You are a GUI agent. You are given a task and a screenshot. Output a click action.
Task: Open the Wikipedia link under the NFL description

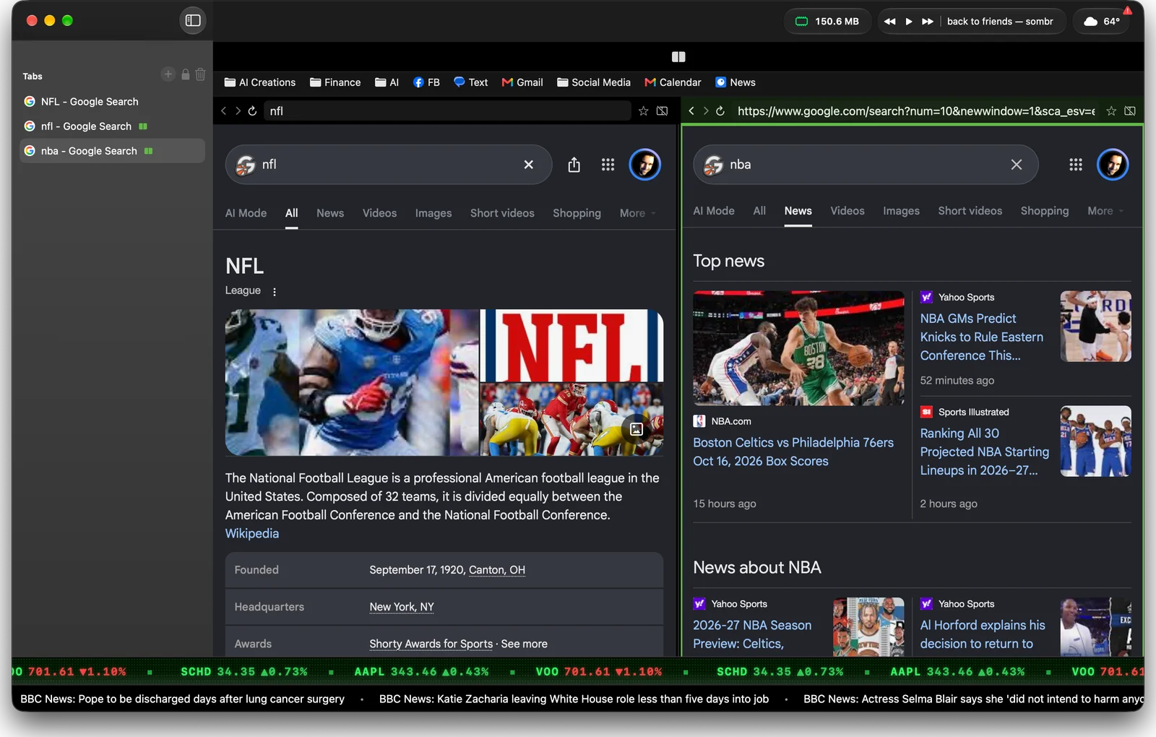[252, 533]
